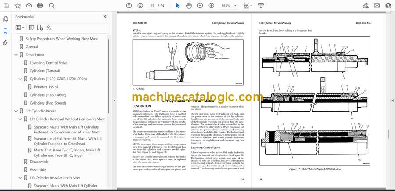Upload the file using the cloud icon

(29, 6)
